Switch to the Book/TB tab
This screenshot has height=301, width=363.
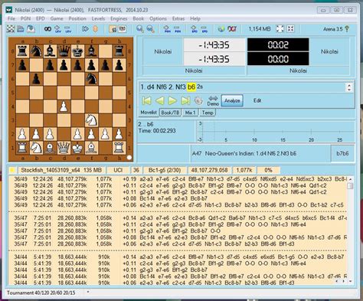click(170, 113)
